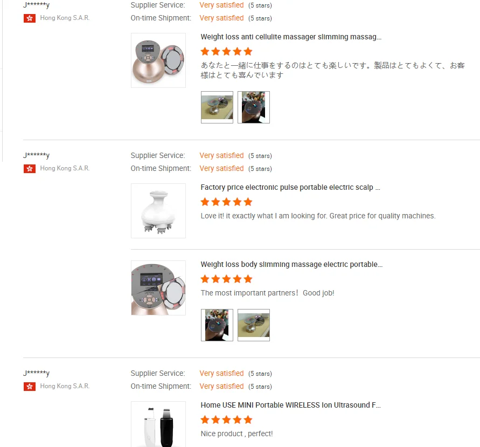Viewport: 480px width, 447px height.
Task: Open the body slimming massager product image
Action: pyautogui.click(x=158, y=288)
